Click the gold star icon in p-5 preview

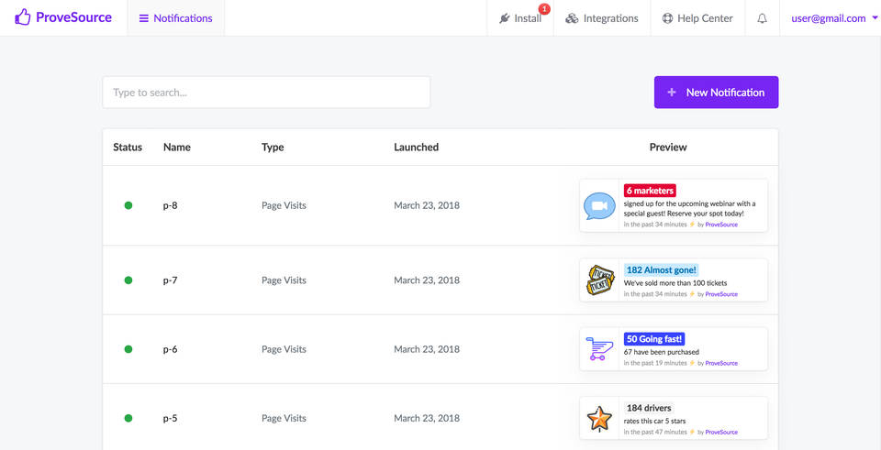pyautogui.click(x=600, y=419)
